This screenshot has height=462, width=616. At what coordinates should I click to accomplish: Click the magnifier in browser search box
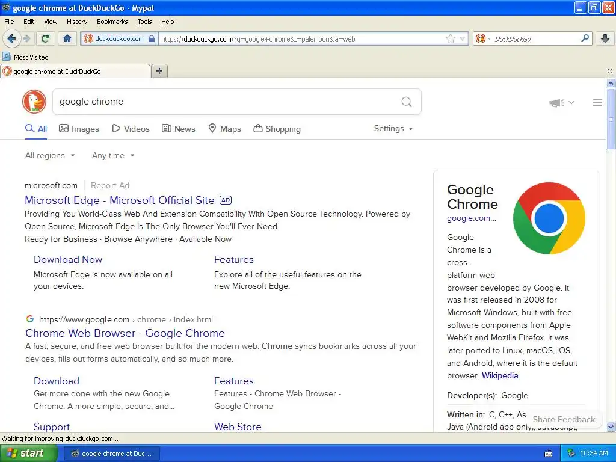coord(585,38)
